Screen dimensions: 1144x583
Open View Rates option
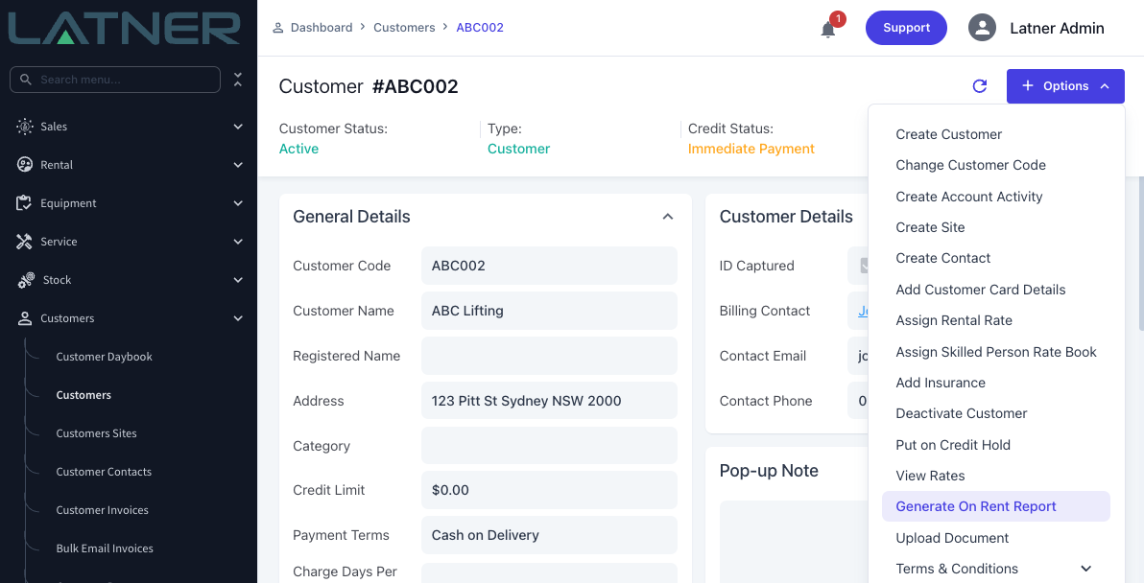point(930,476)
